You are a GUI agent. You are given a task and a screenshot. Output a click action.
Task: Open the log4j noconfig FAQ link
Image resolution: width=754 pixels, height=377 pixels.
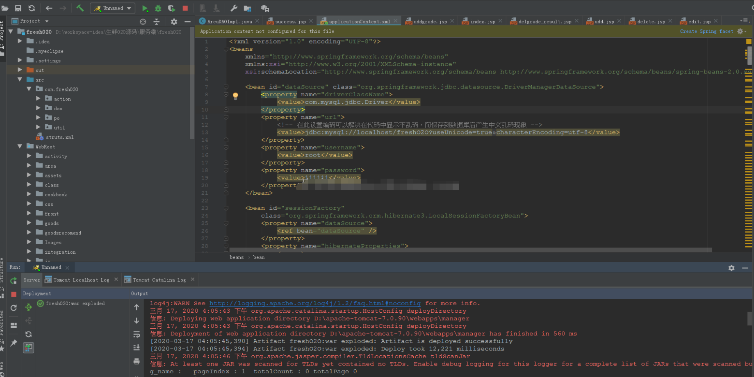(x=315, y=303)
